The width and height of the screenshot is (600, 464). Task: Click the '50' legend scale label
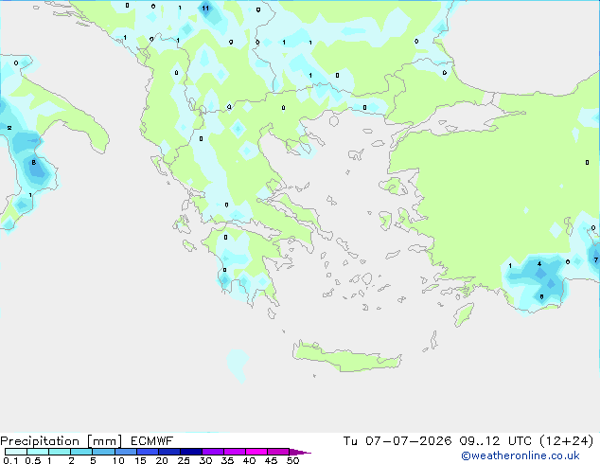pyautogui.click(x=292, y=460)
